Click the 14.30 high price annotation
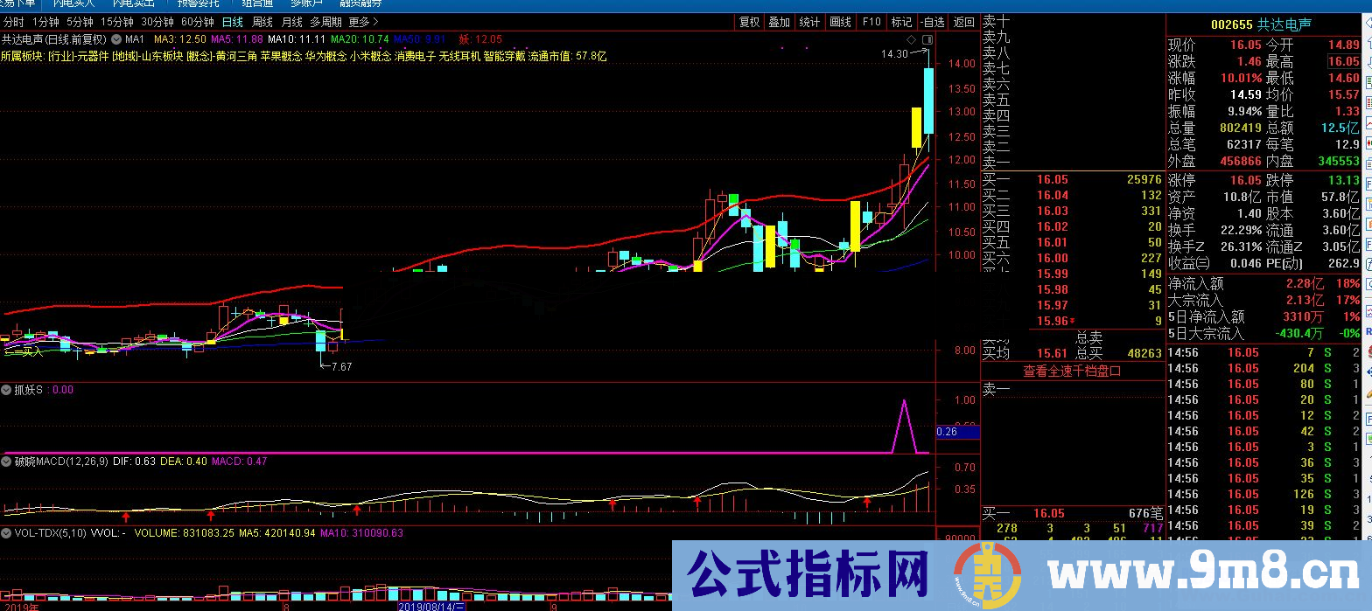Image resolution: width=1372 pixels, height=611 pixels. click(894, 54)
